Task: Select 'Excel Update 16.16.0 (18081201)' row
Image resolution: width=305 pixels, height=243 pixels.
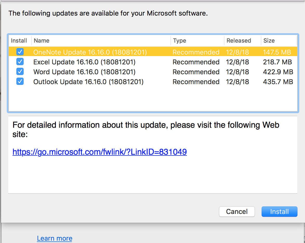Action: [x=153, y=62]
